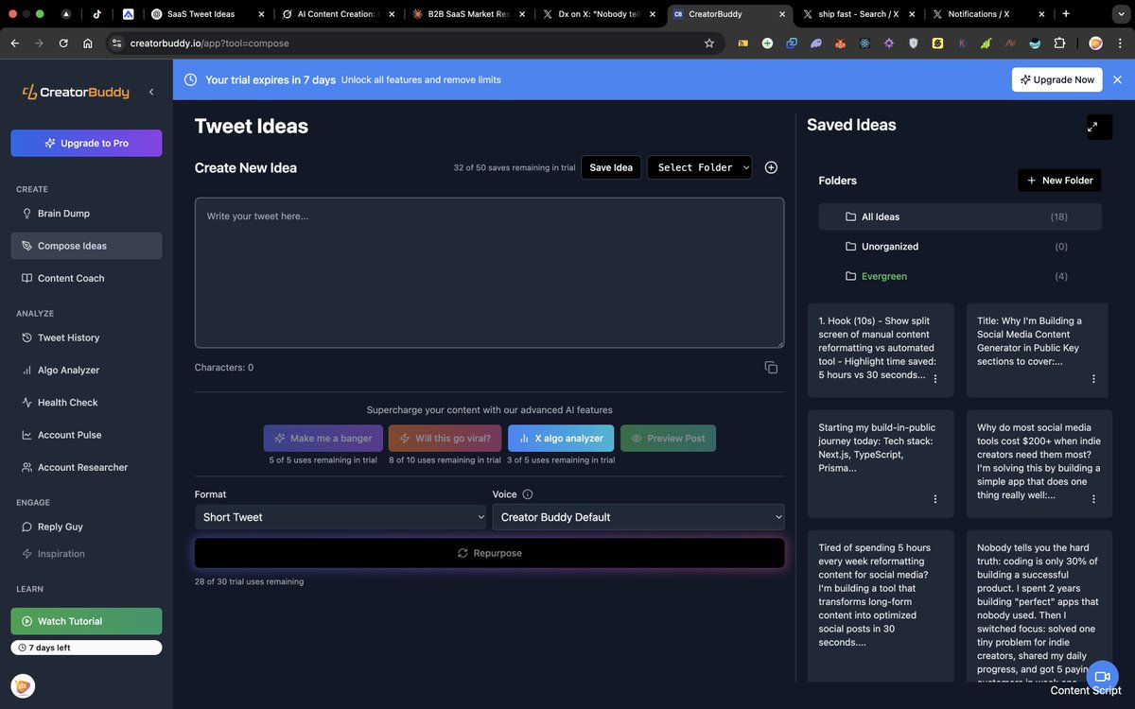
Task: Click the Repurpose button
Action: (x=489, y=553)
